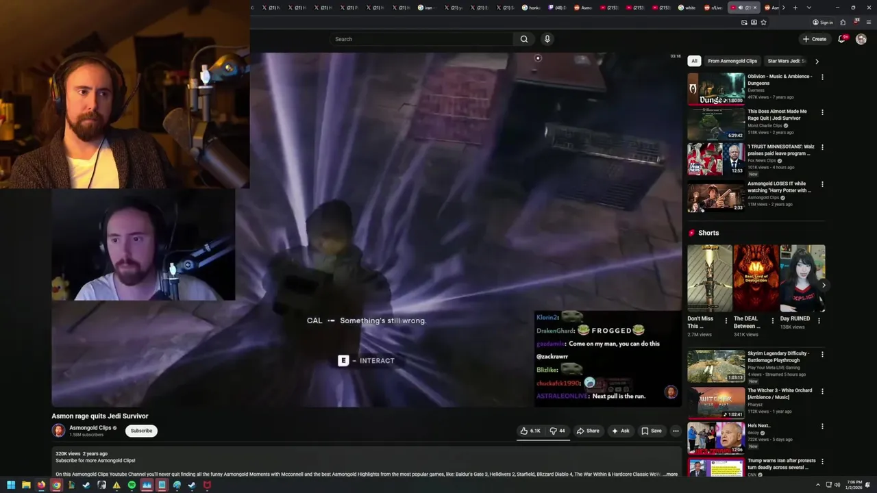Click the Create button

815,39
